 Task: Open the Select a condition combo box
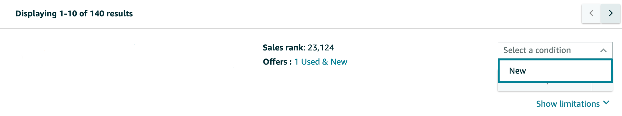click(555, 50)
